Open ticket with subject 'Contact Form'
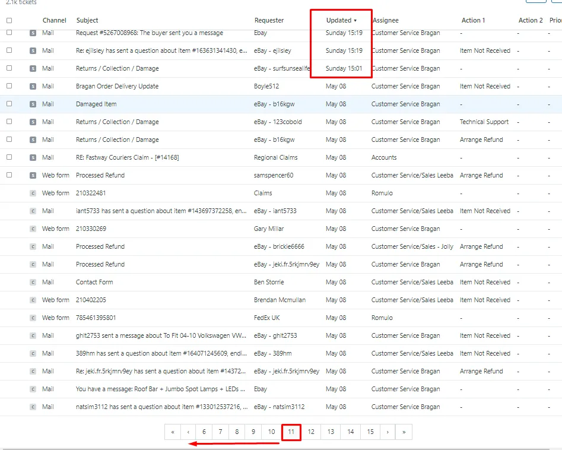 (94, 282)
